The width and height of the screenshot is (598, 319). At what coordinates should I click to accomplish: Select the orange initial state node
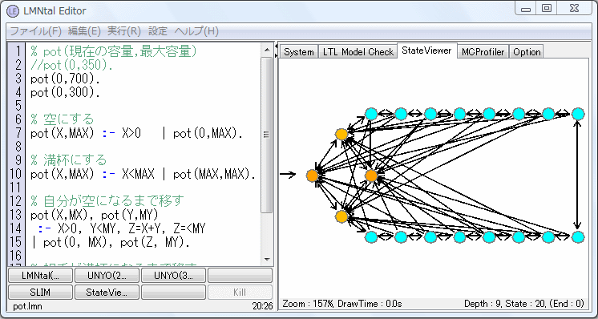pyautogui.click(x=313, y=176)
